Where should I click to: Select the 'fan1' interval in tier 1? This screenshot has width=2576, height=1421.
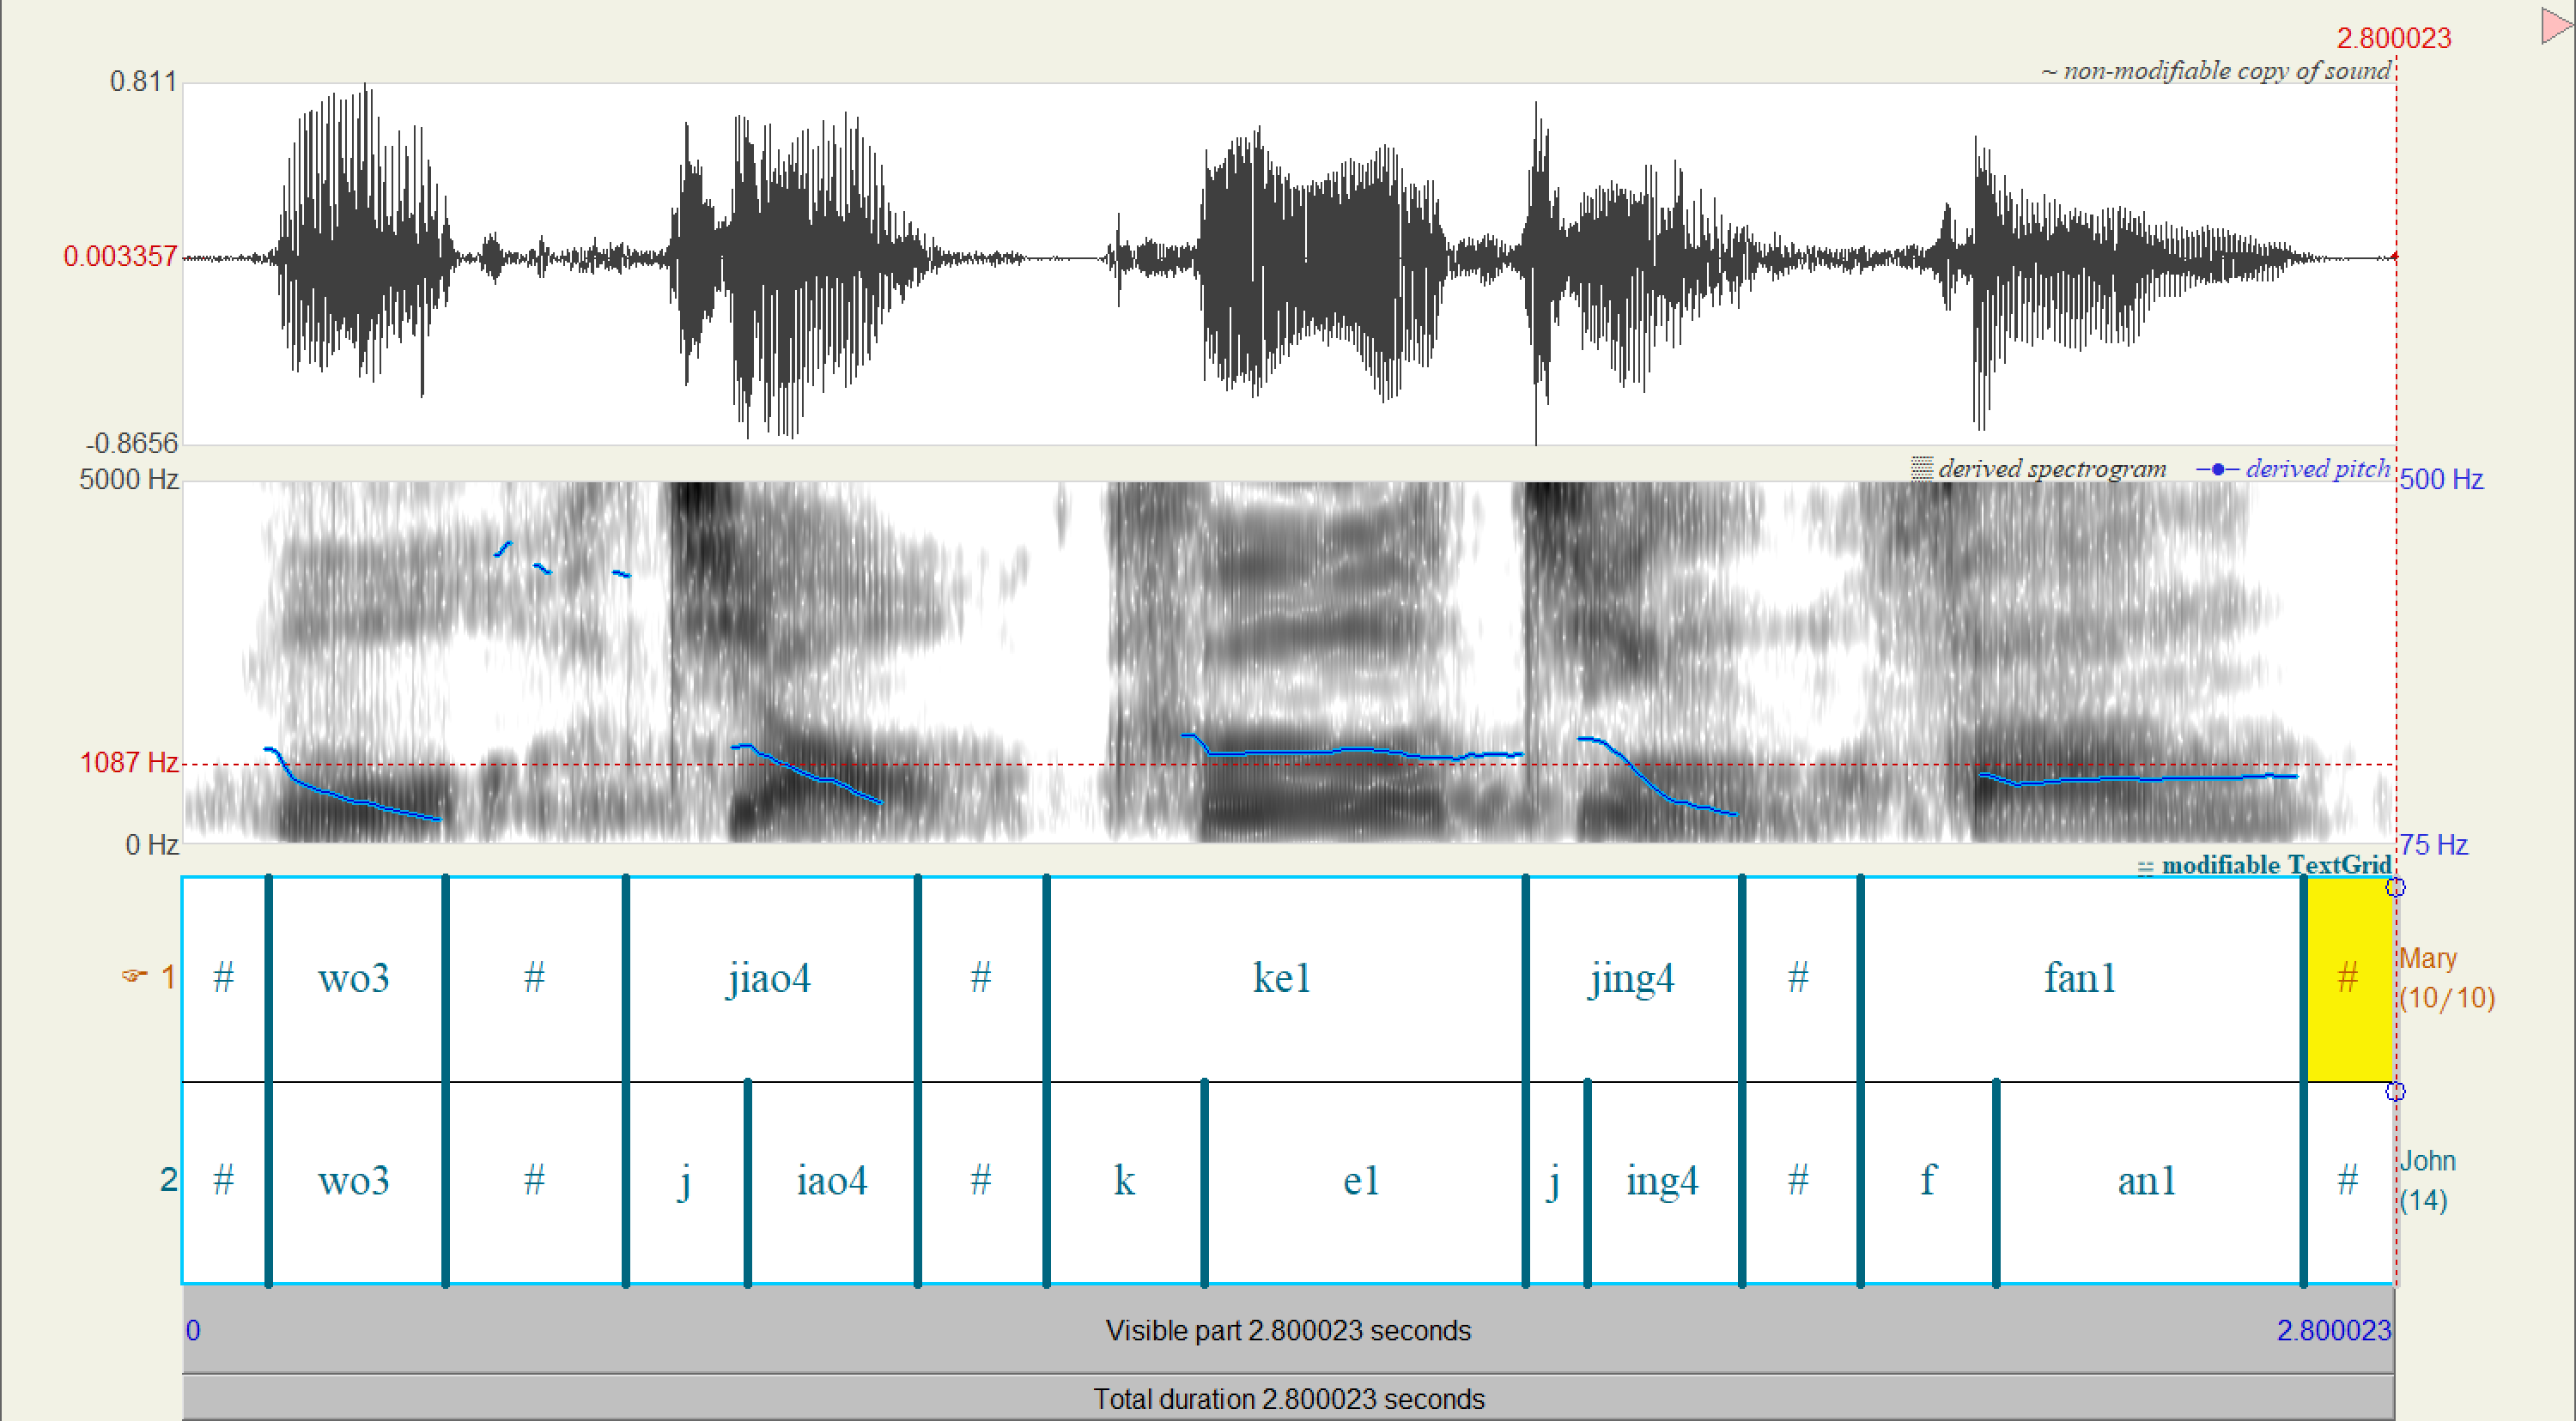[x=2080, y=977]
